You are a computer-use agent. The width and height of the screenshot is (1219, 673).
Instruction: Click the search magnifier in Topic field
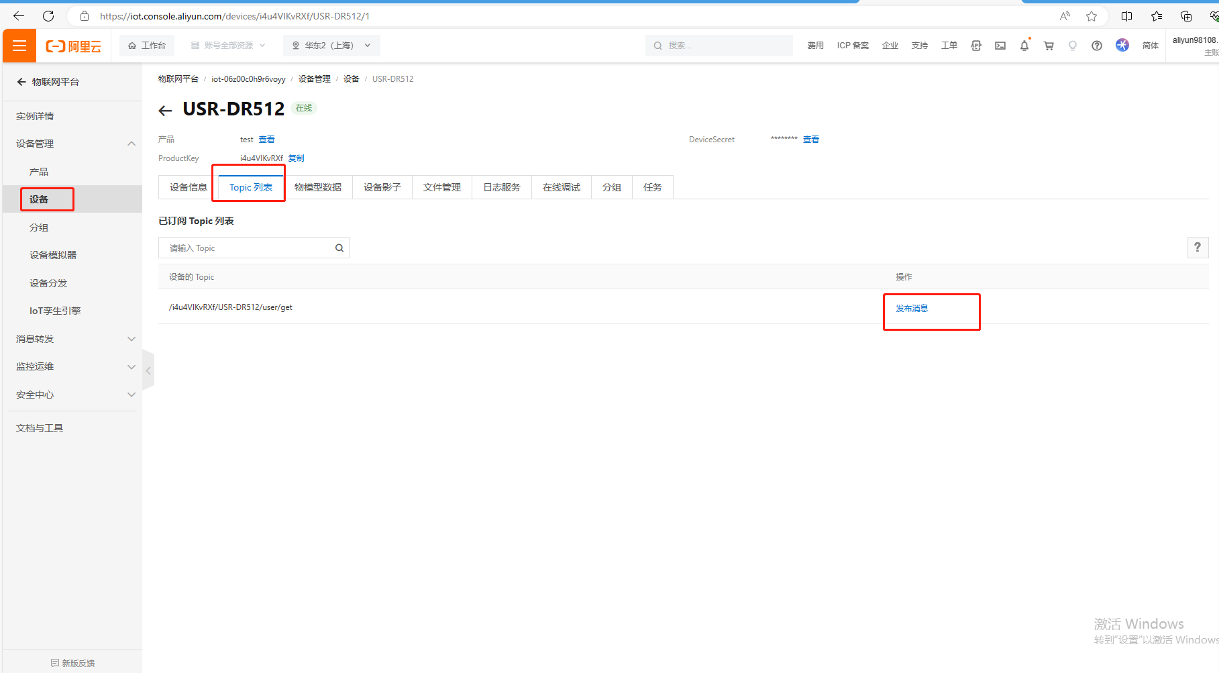(x=339, y=248)
